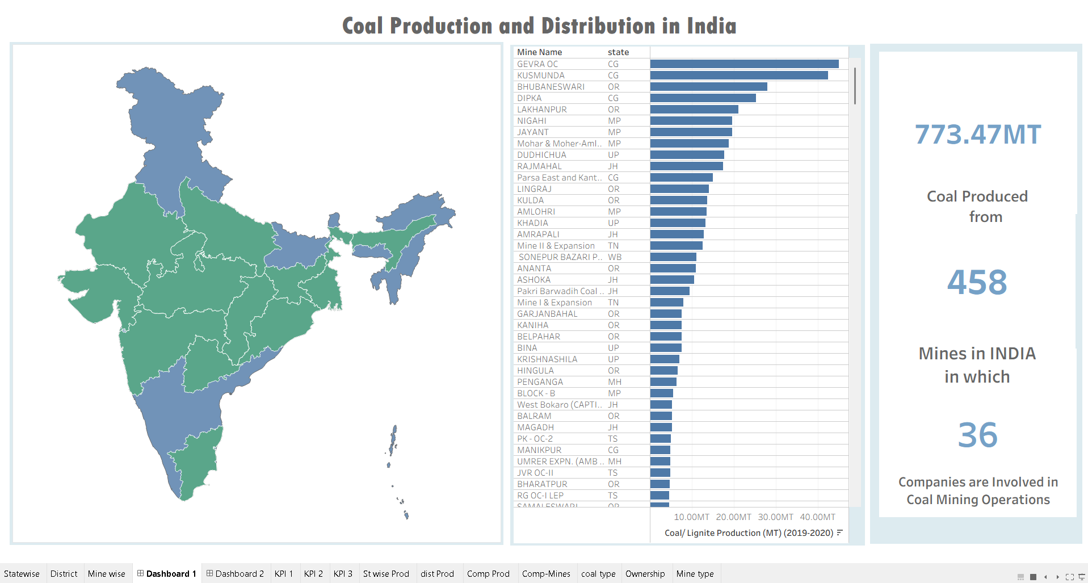Click the descending sort icon on the production axis
1088x583 pixels.
[x=839, y=532]
